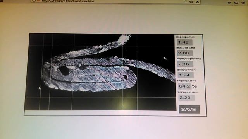This screenshot has height=139, width=248.
Task: Toggle the sidebar view icon
Action: [x=236, y=3]
